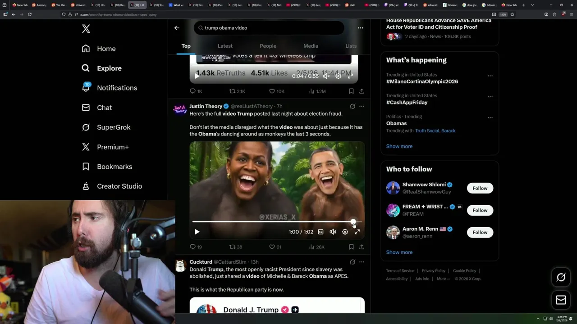This screenshot has width=577, height=324.
Task: Open upper video playback settings gear
Action: click(x=338, y=76)
